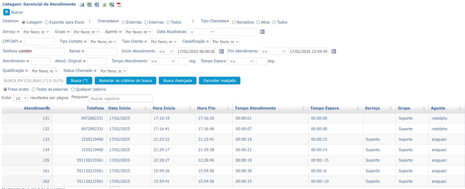This screenshot has width=465, height=189.
Task: Open the Tipo Contato dropdown
Action: tap(102, 42)
